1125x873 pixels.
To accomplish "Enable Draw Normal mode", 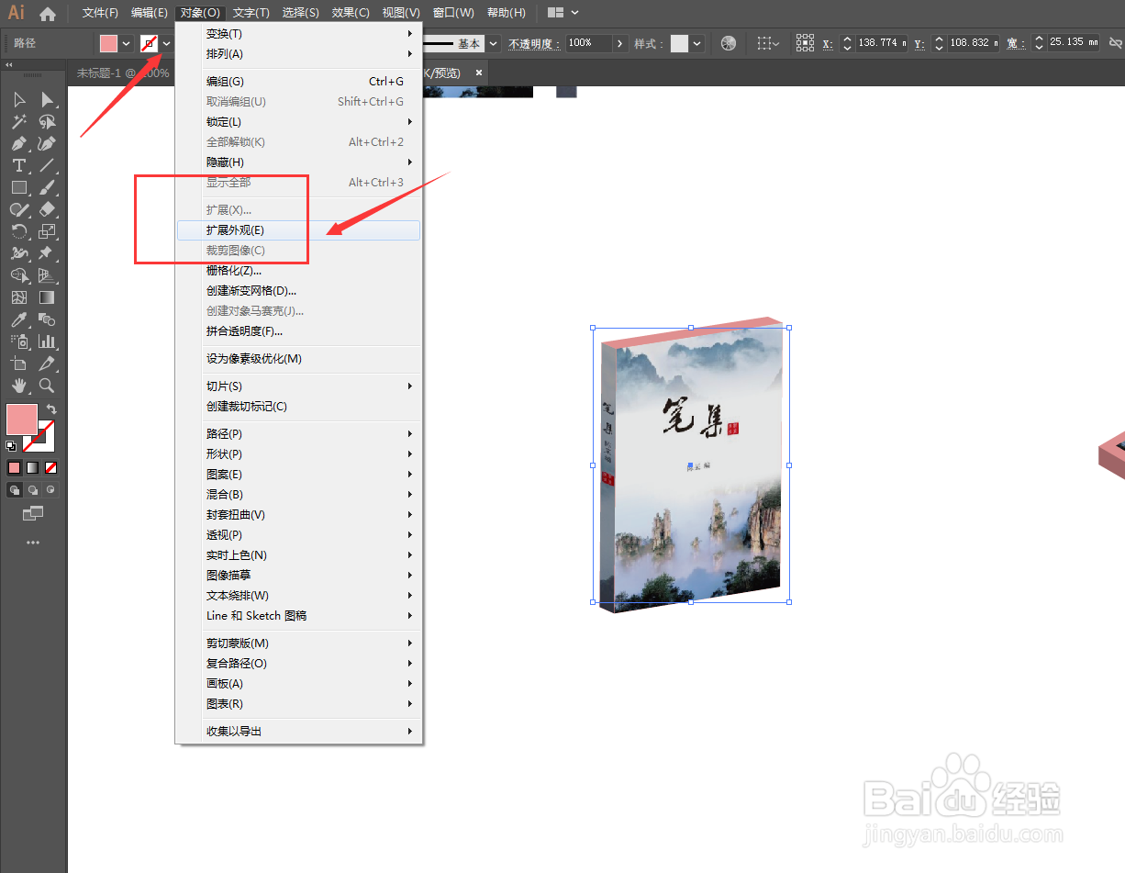I will [x=15, y=490].
